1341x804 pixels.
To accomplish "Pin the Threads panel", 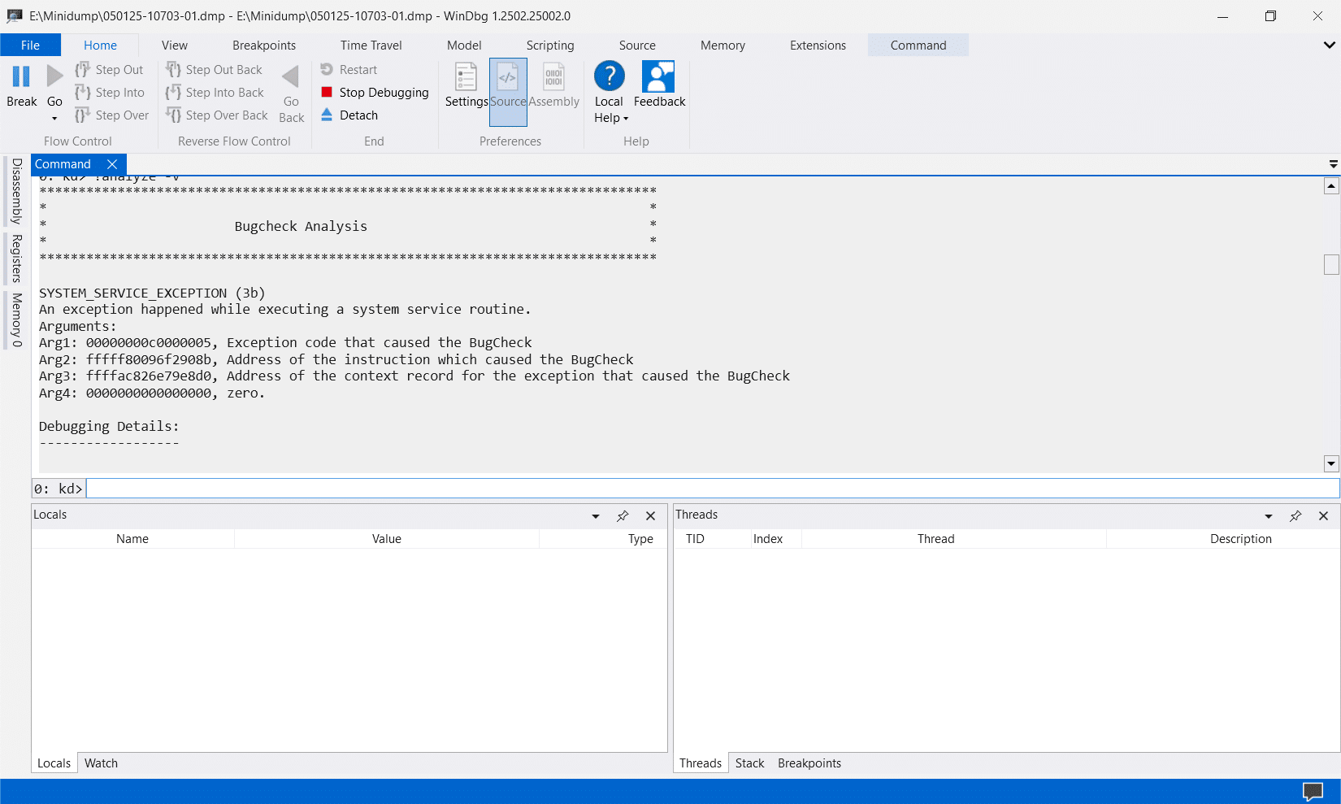I will [1295, 515].
